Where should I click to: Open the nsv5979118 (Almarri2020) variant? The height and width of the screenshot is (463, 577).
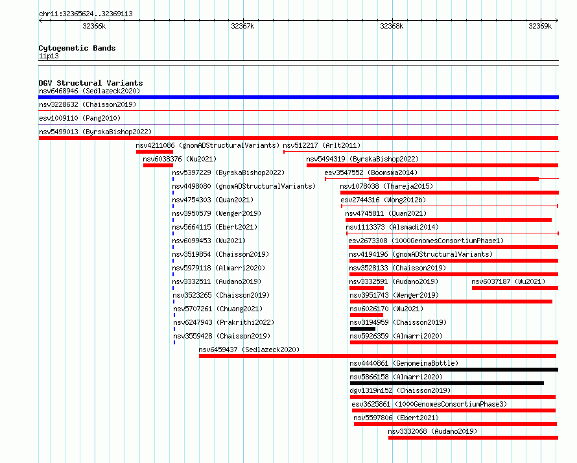click(218, 268)
